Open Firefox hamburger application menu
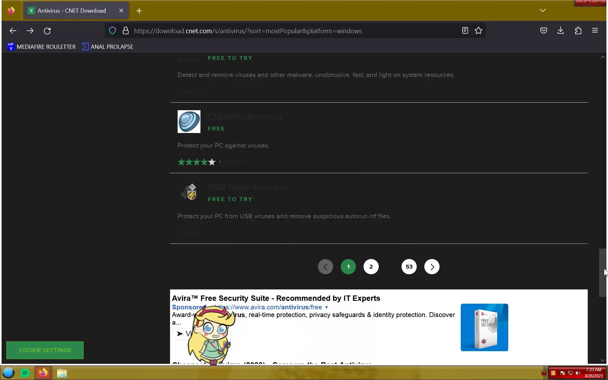 click(x=595, y=31)
